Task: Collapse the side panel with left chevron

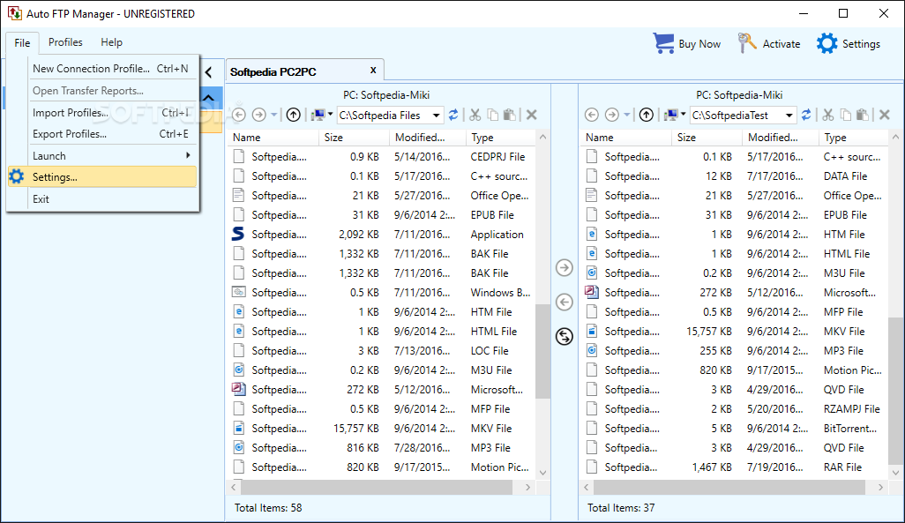Action: [209, 72]
